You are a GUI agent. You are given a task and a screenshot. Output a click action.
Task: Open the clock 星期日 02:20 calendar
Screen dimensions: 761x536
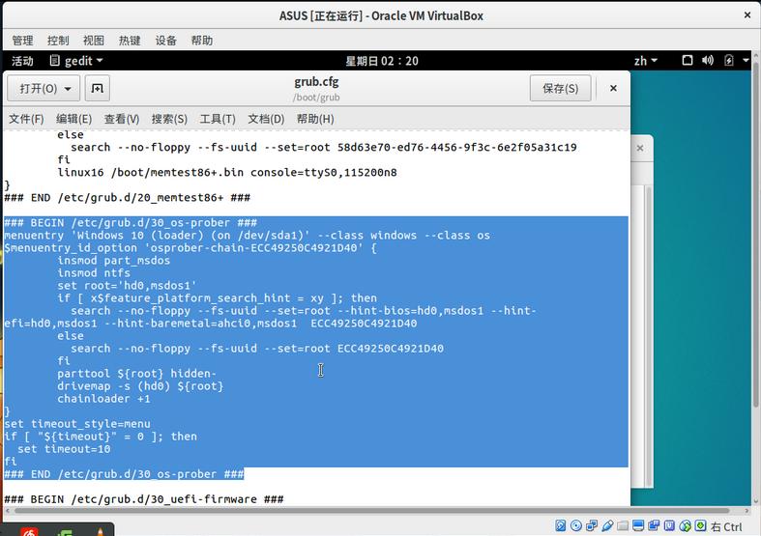click(382, 61)
